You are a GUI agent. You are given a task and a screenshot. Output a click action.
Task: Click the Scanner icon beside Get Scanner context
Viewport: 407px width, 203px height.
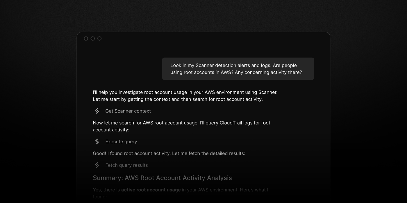pos(96,111)
